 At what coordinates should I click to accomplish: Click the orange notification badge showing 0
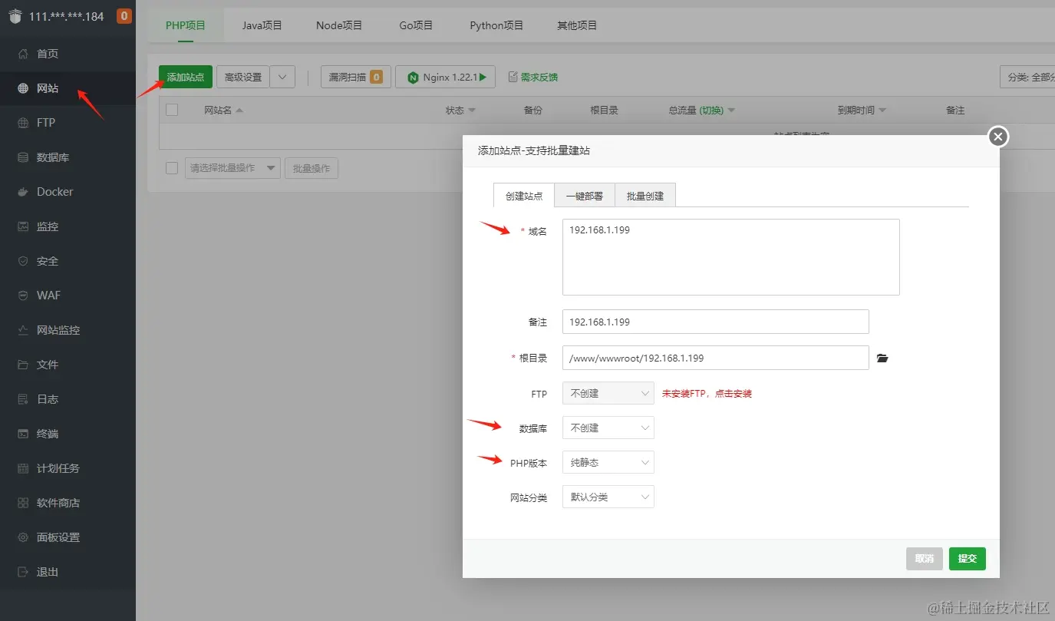point(124,15)
